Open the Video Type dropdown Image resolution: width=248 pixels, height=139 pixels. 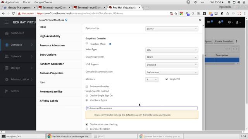click(x=172, y=50)
